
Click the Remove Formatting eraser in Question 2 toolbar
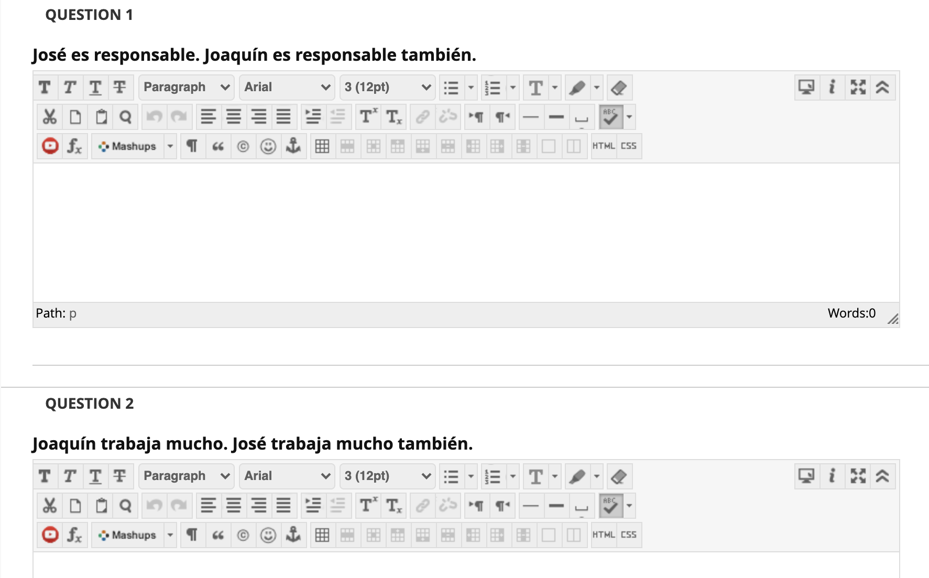[x=619, y=476]
